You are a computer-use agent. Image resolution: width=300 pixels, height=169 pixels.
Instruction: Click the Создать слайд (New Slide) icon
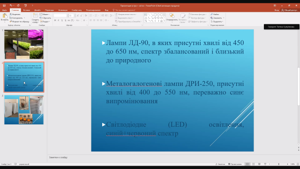pos(36,15)
